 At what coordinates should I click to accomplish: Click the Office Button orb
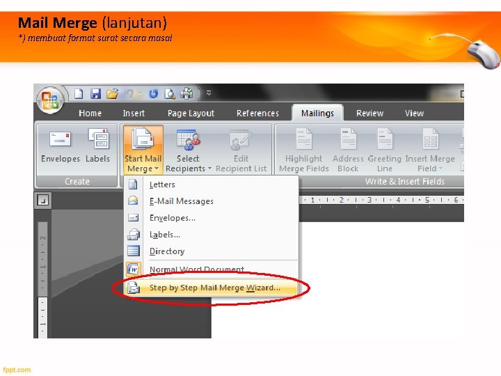51,100
